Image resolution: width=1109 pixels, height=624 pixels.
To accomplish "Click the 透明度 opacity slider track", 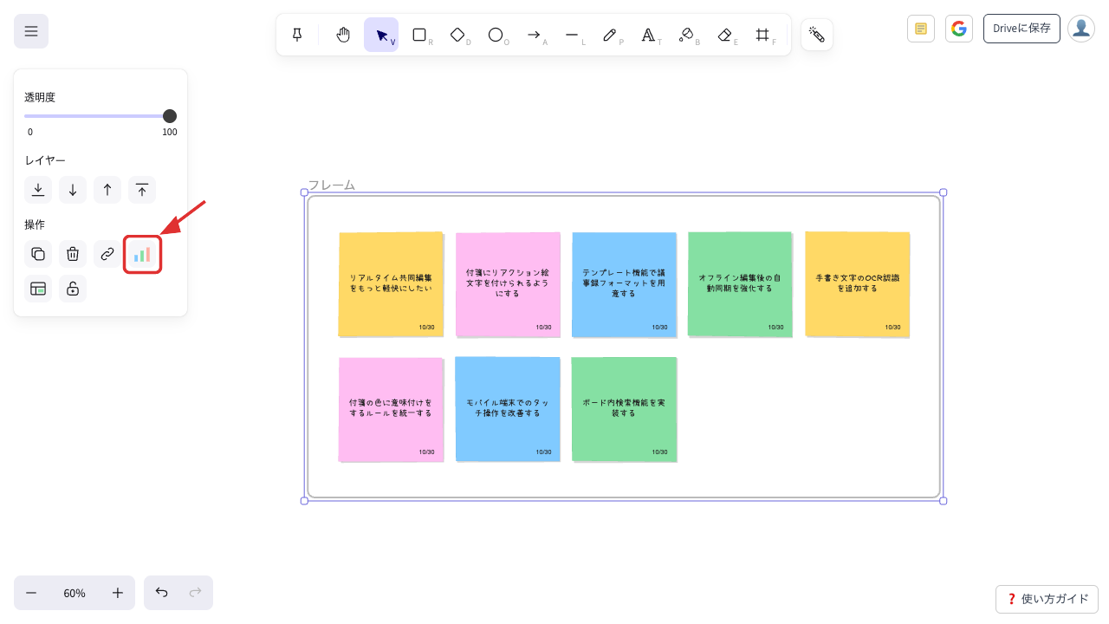I will click(101, 116).
